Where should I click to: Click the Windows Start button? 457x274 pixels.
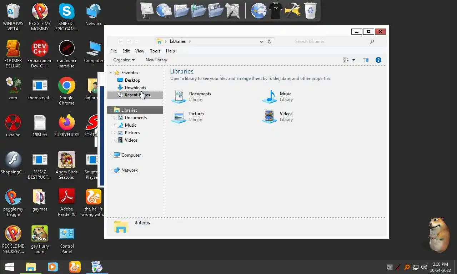tap(9, 267)
